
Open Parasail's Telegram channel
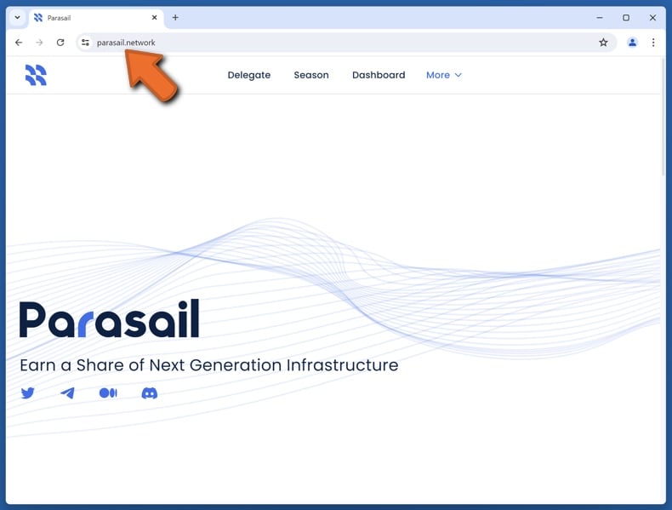[67, 393]
